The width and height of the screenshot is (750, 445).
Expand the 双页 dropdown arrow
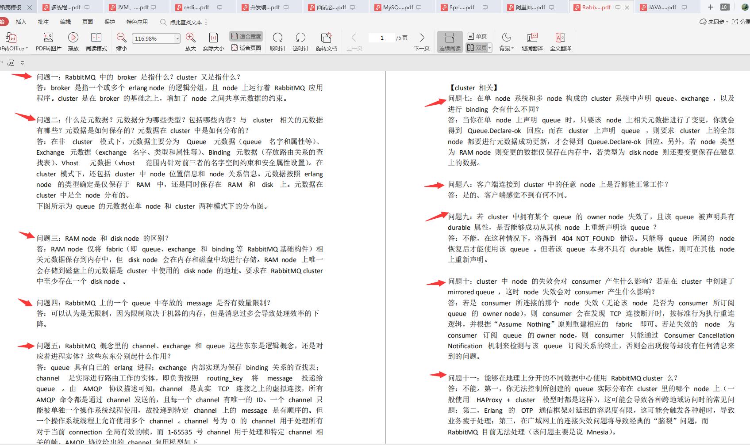coord(490,48)
